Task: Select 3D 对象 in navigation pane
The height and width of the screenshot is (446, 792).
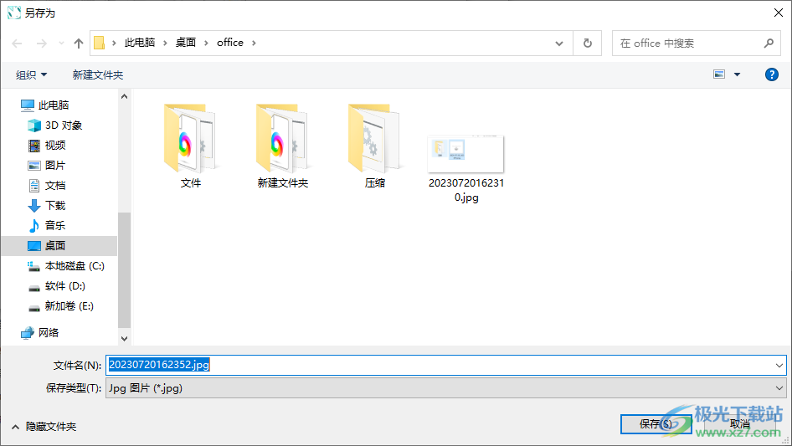Action: (63, 125)
